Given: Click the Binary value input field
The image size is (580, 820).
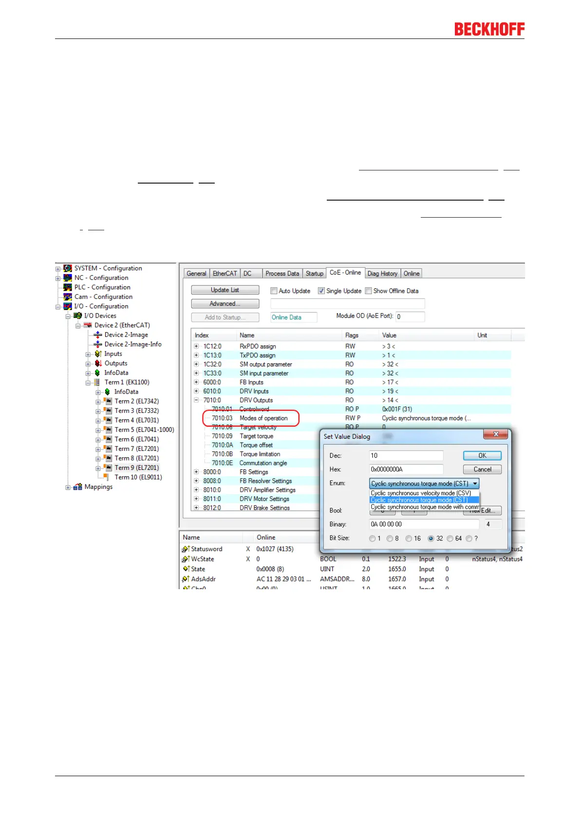Looking at the screenshot, I should [x=424, y=524].
